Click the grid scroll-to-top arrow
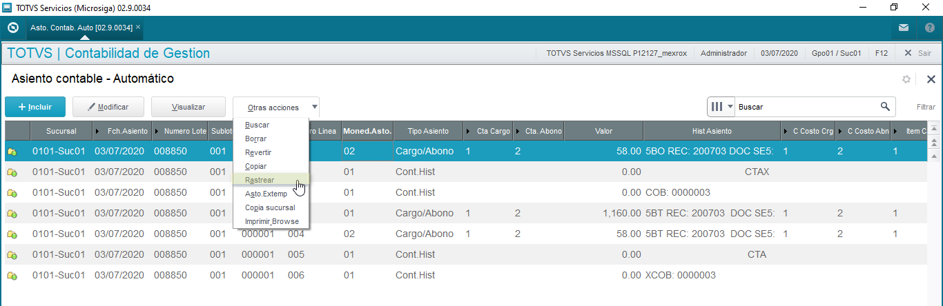This screenshot has width=943, height=306. [935, 128]
